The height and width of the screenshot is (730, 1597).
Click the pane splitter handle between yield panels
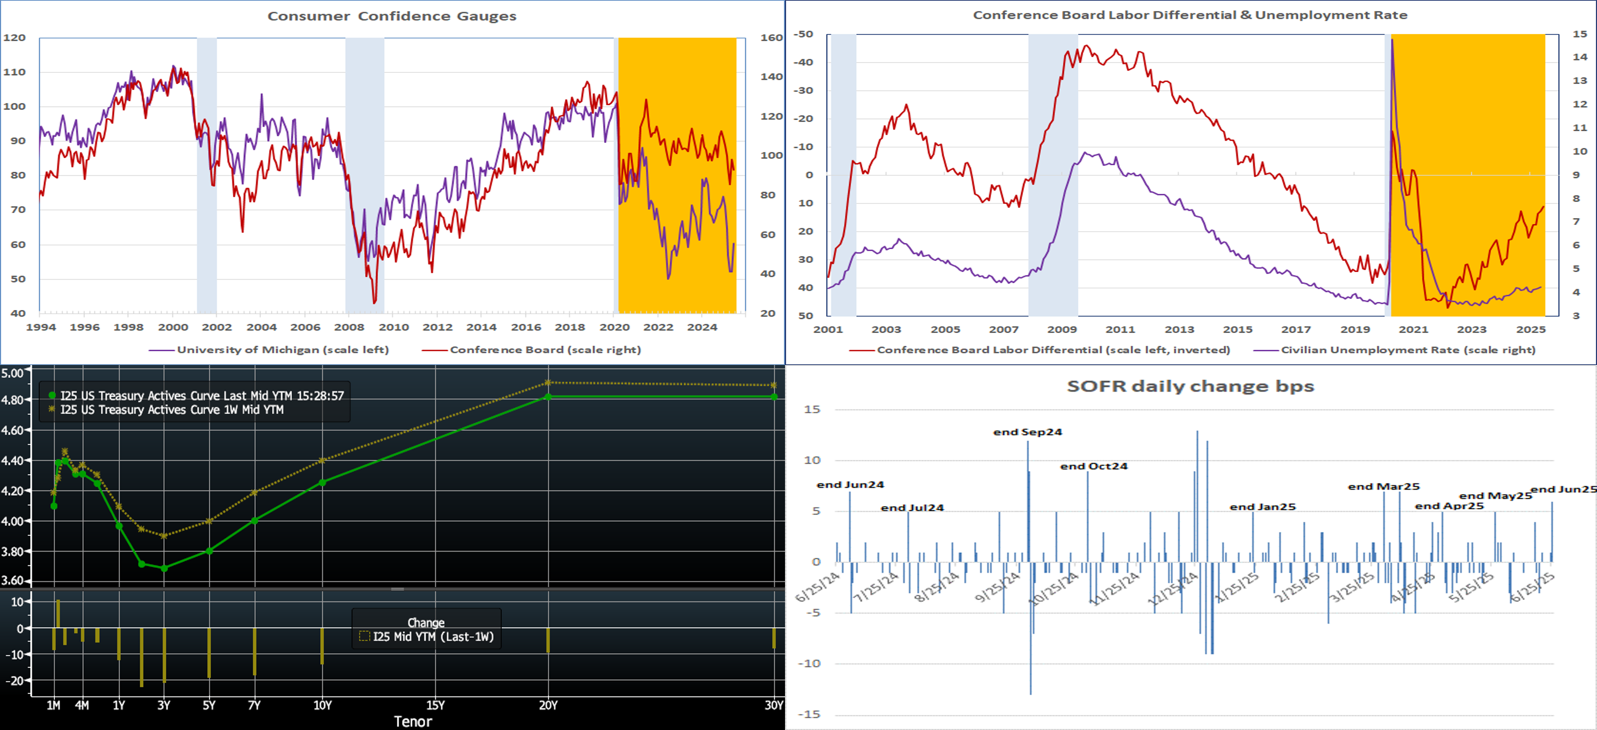[398, 589]
